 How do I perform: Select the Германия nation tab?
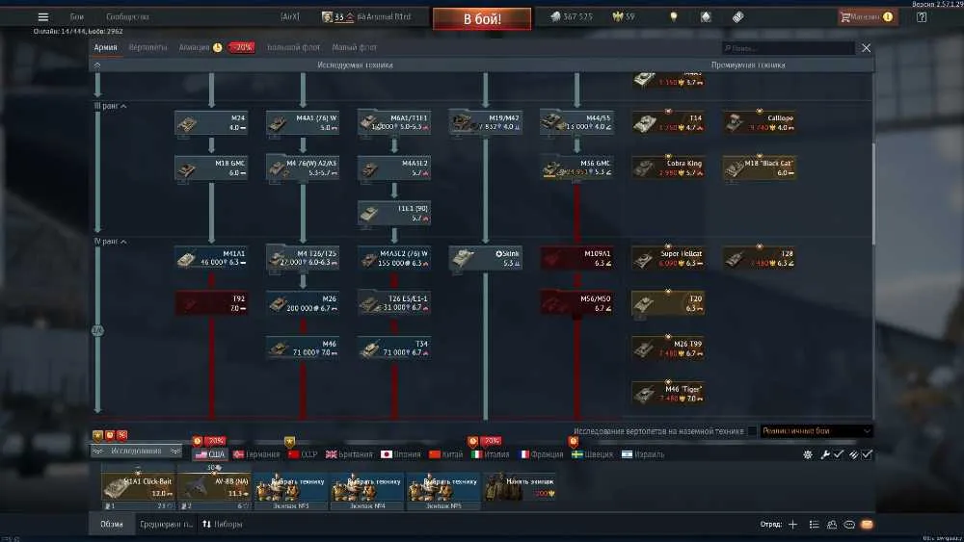point(256,454)
